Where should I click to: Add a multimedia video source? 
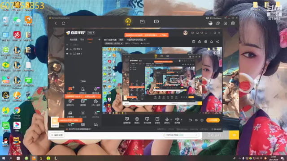click(157, 120)
